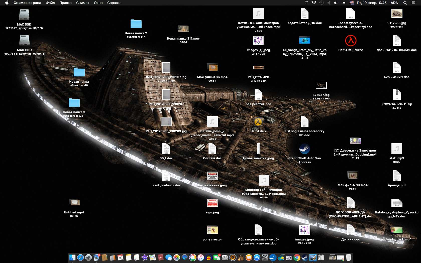Open the Файл menu
The image size is (421, 263).
point(50,3)
